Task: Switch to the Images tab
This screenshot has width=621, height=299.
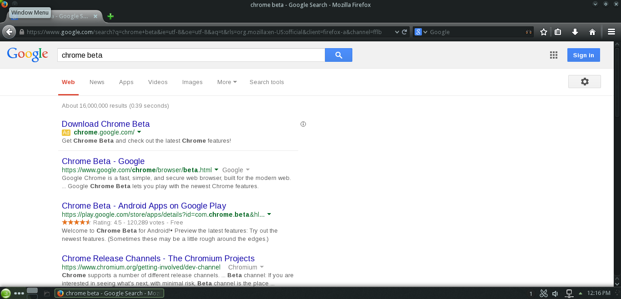Action: (192, 82)
